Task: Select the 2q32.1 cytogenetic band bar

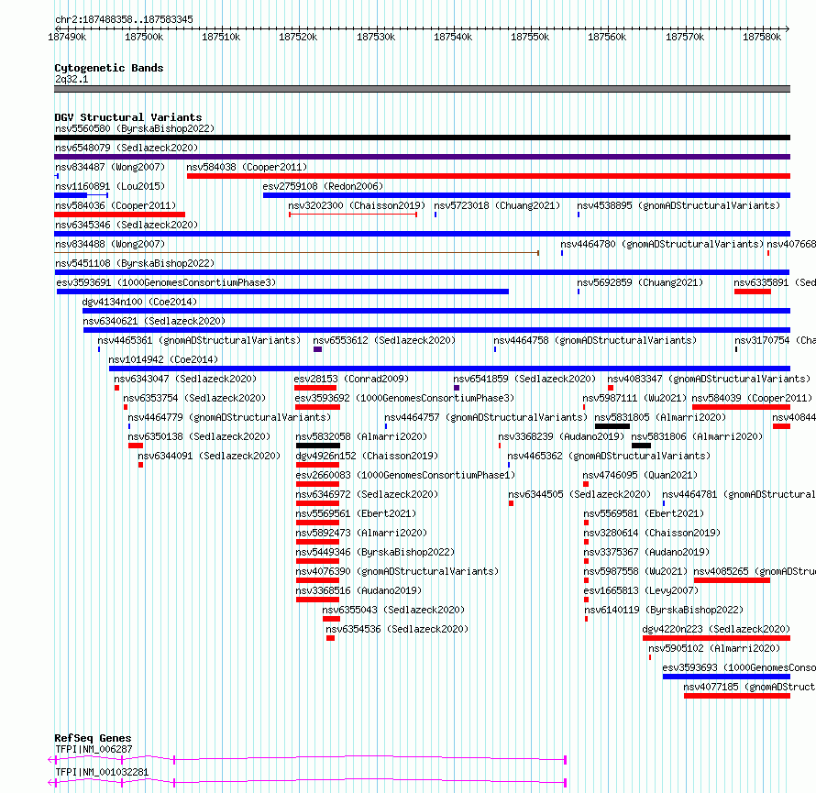Action: 422,89
